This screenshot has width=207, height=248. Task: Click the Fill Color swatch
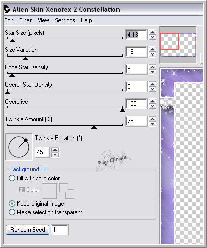(49, 191)
